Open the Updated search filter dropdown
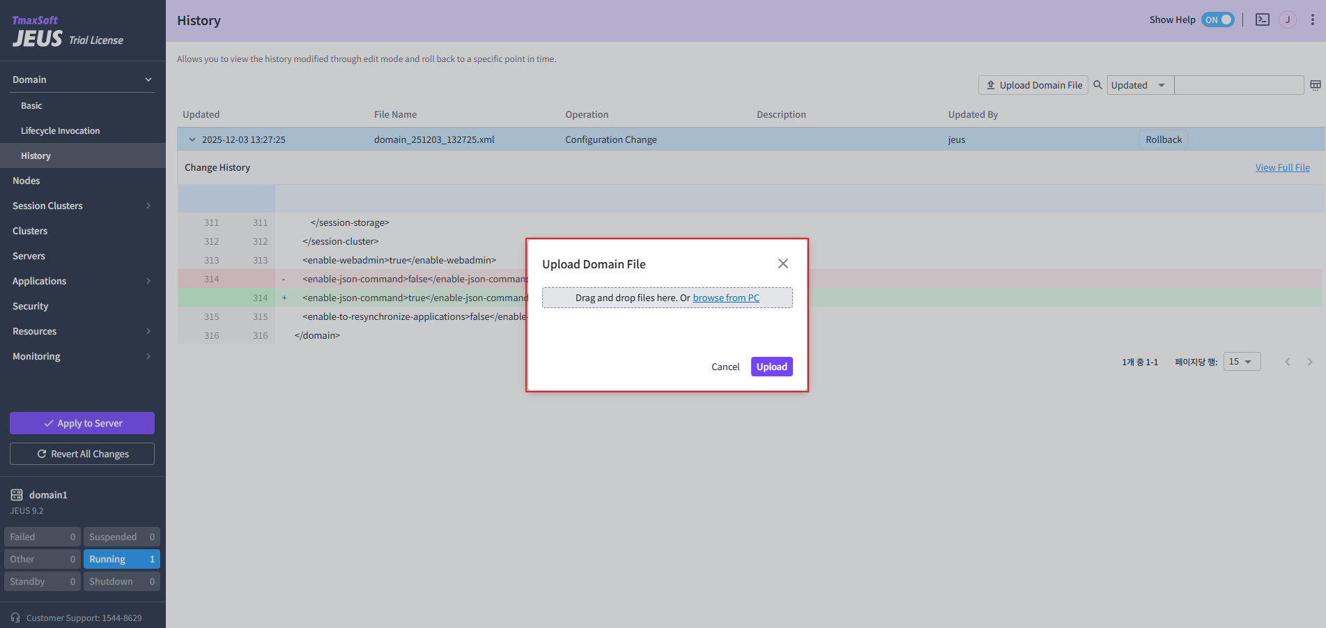The width and height of the screenshot is (1326, 628). click(1139, 84)
